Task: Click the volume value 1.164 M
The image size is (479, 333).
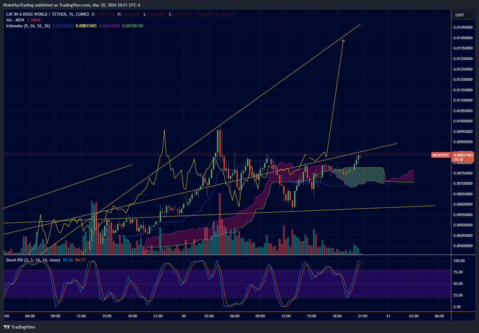Action: [33, 20]
